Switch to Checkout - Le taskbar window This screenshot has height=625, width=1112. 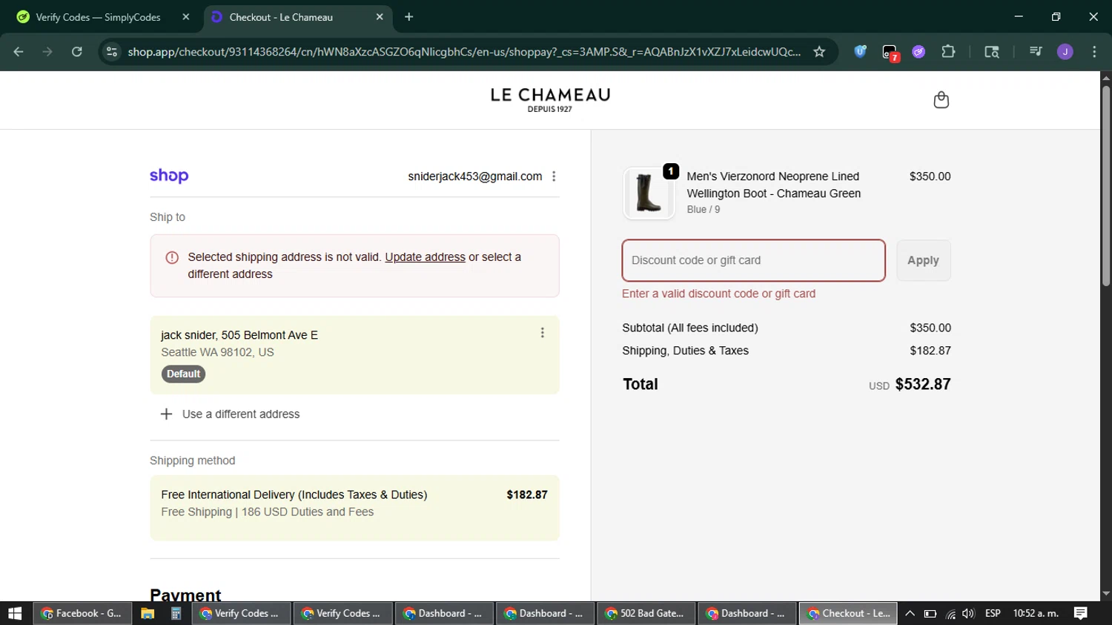pyautogui.click(x=848, y=613)
